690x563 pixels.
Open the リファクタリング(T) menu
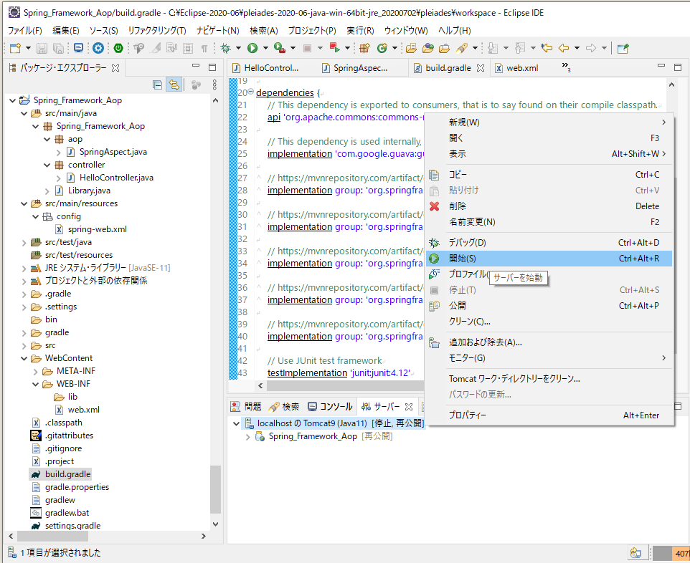tap(157, 30)
